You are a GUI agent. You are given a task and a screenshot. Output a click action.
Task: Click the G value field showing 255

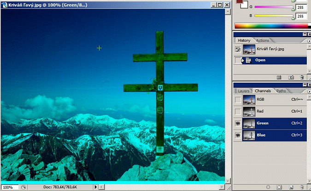pyautogui.click(x=301, y=7)
